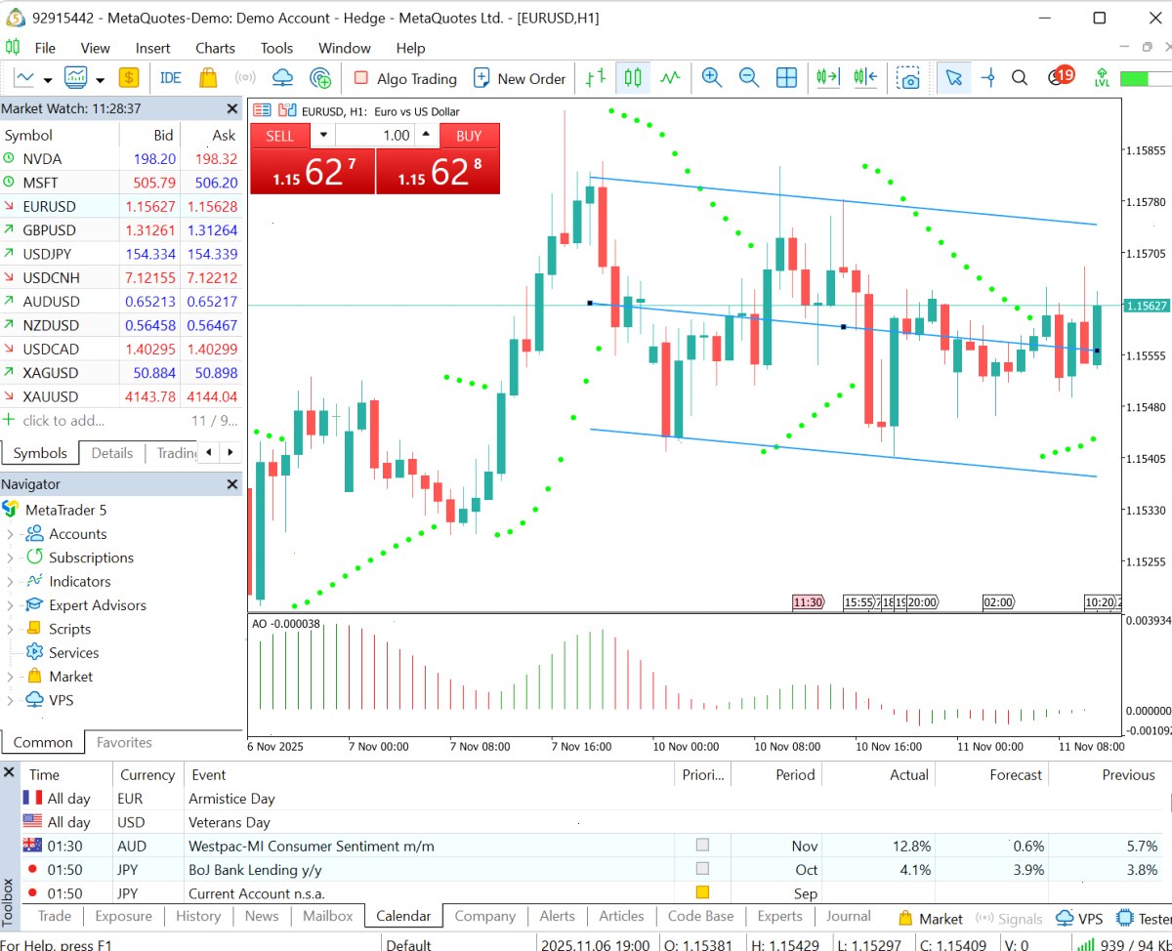Click the 11:30 event marker on chart

808,602
